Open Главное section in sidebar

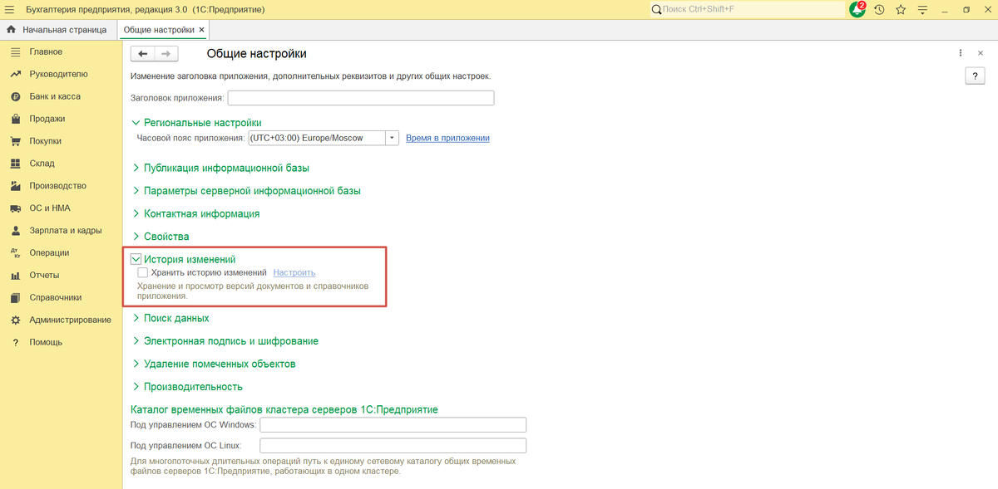(x=46, y=51)
